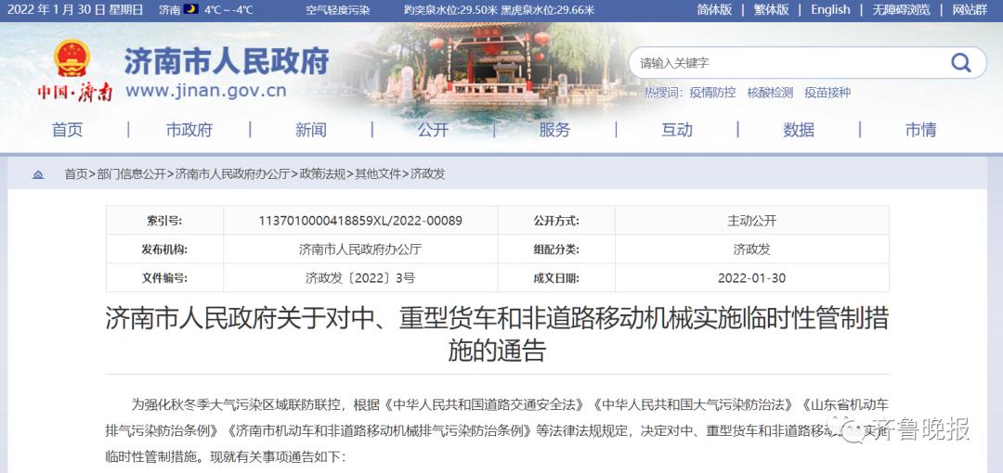1003x473 pixels.
Task: Click 部门信息公开 breadcrumb link
Action: (x=131, y=173)
